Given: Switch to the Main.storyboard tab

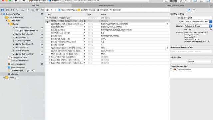Looking at the screenshot, I should 106,6.
